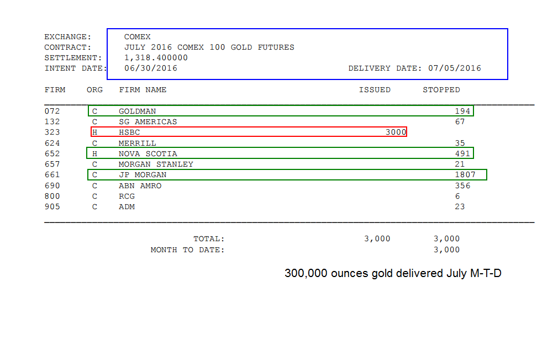
Task: Click the 300,000 ounces gold delivered caption
Action: click(393, 273)
